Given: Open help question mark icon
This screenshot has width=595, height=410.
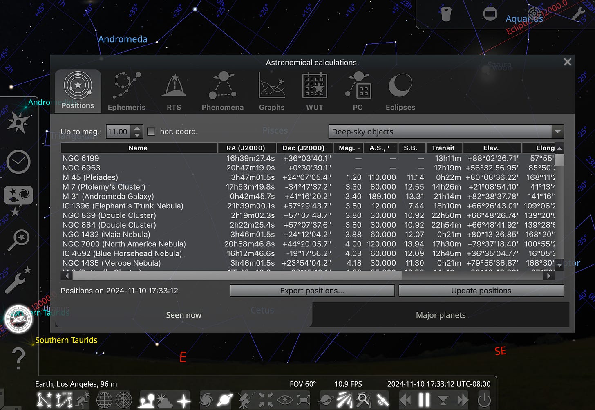Looking at the screenshot, I should coord(18,358).
